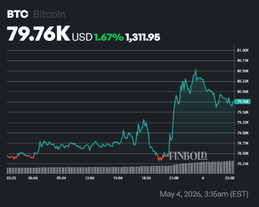Click the 1.67% green change value
Viewport: 259px width, 207px height.
point(109,37)
